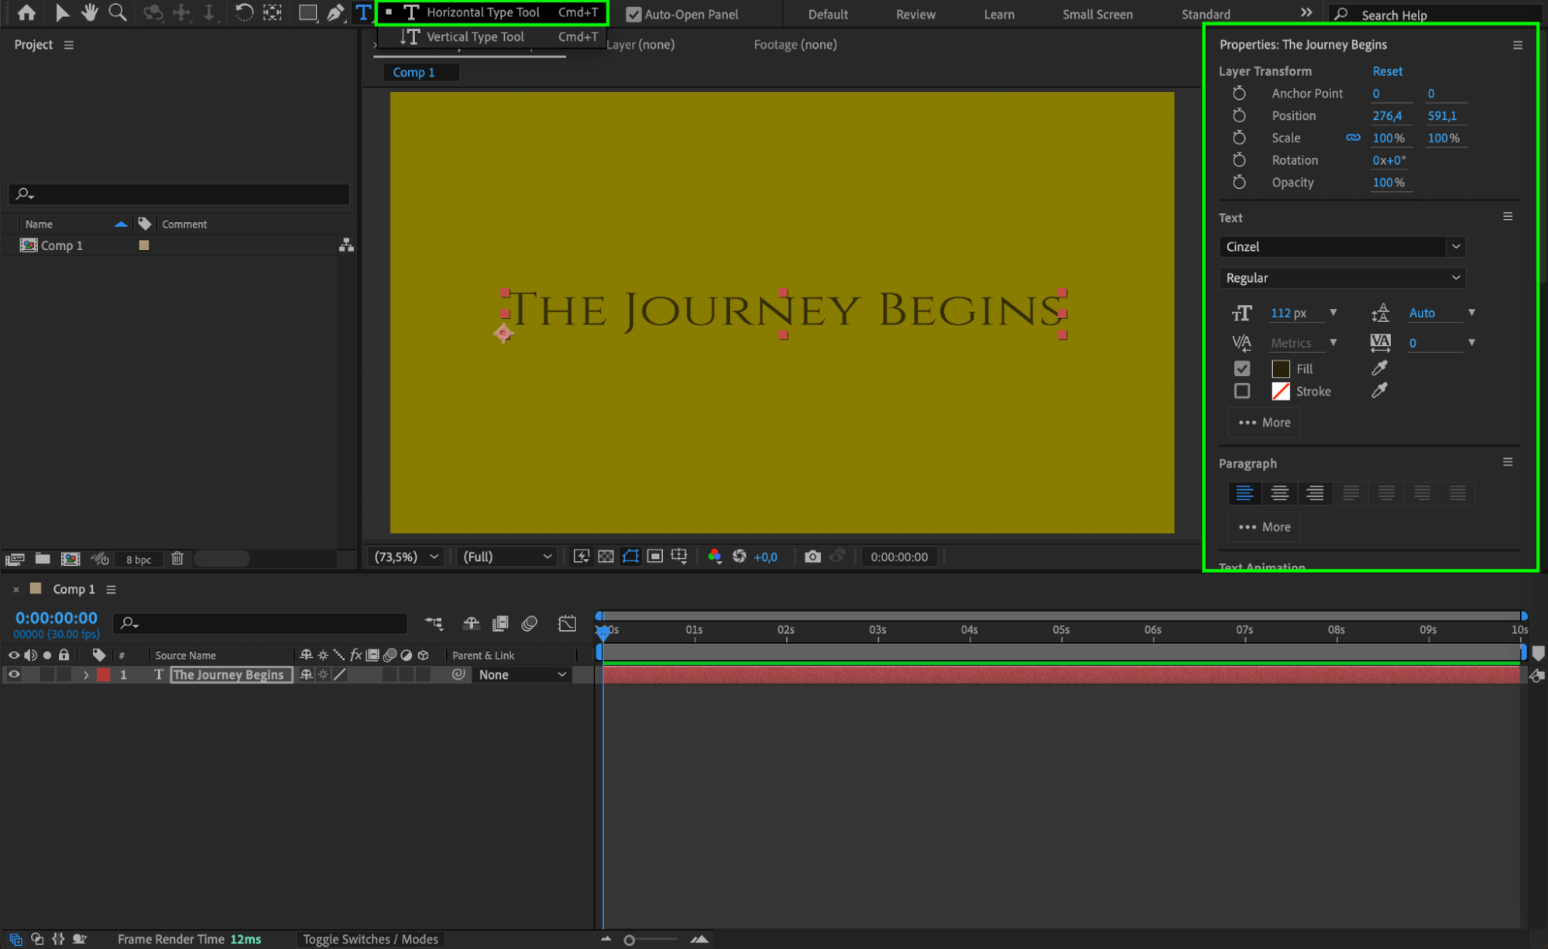This screenshot has height=949, width=1548.
Task: Switch to the Review workspace
Action: coord(915,14)
